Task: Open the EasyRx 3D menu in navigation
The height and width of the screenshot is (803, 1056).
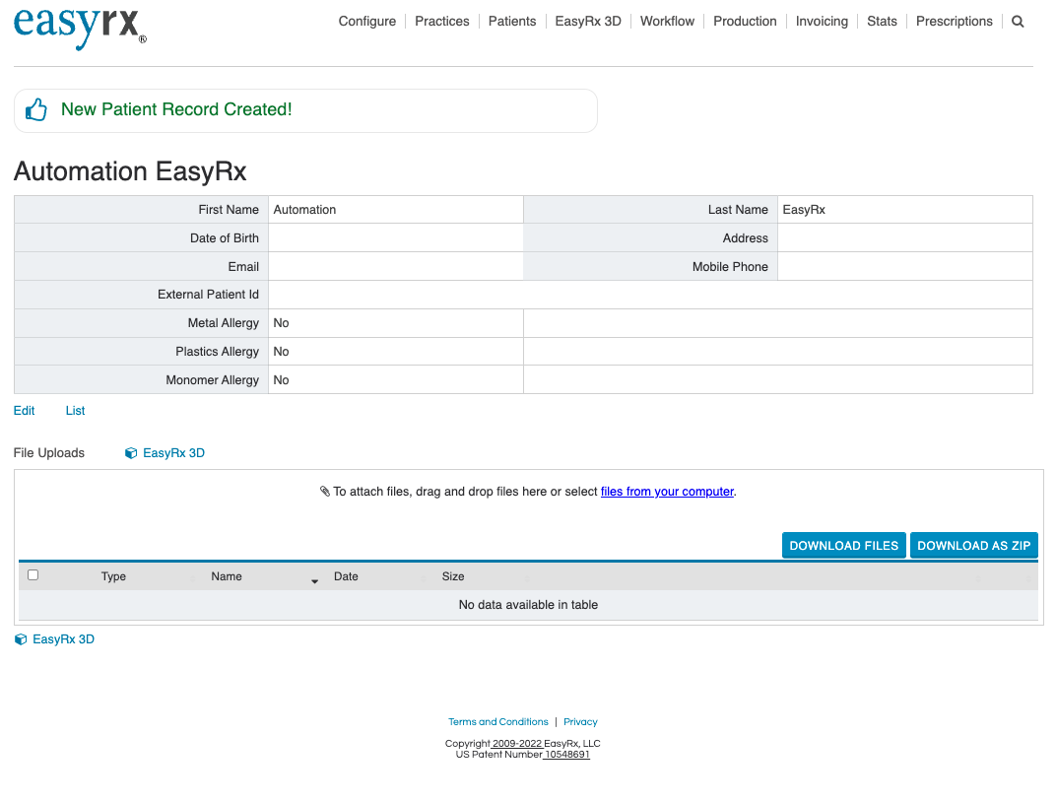Action: pos(588,22)
